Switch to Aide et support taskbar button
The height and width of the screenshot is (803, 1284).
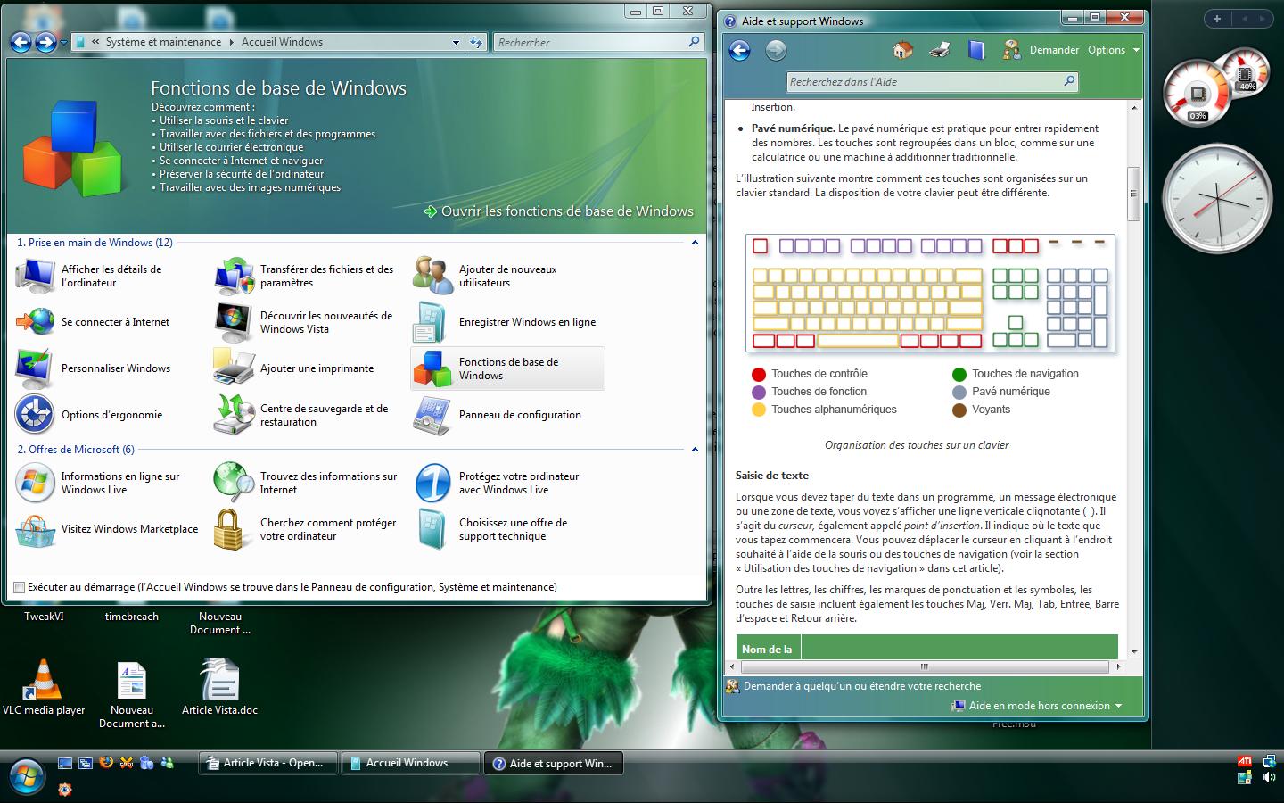pos(553,763)
